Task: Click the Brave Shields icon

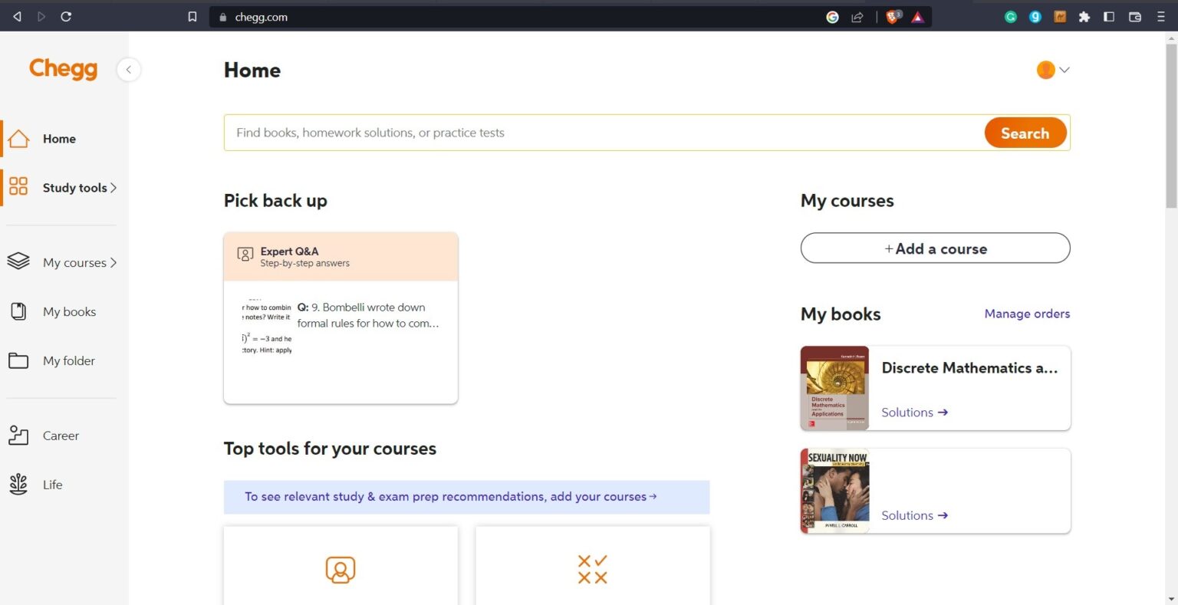Action: pyautogui.click(x=892, y=16)
